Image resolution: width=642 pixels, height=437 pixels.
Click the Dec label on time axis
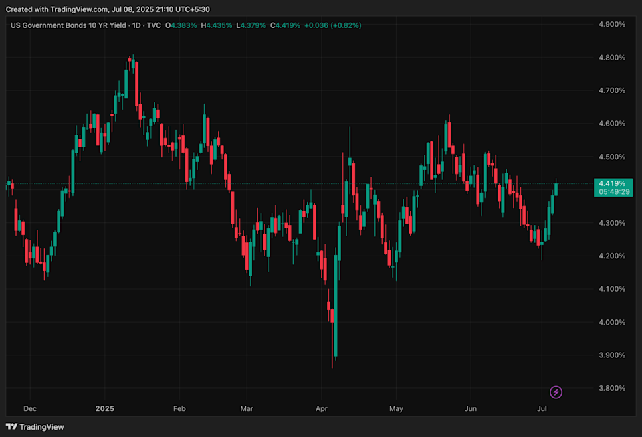(x=30, y=408)
